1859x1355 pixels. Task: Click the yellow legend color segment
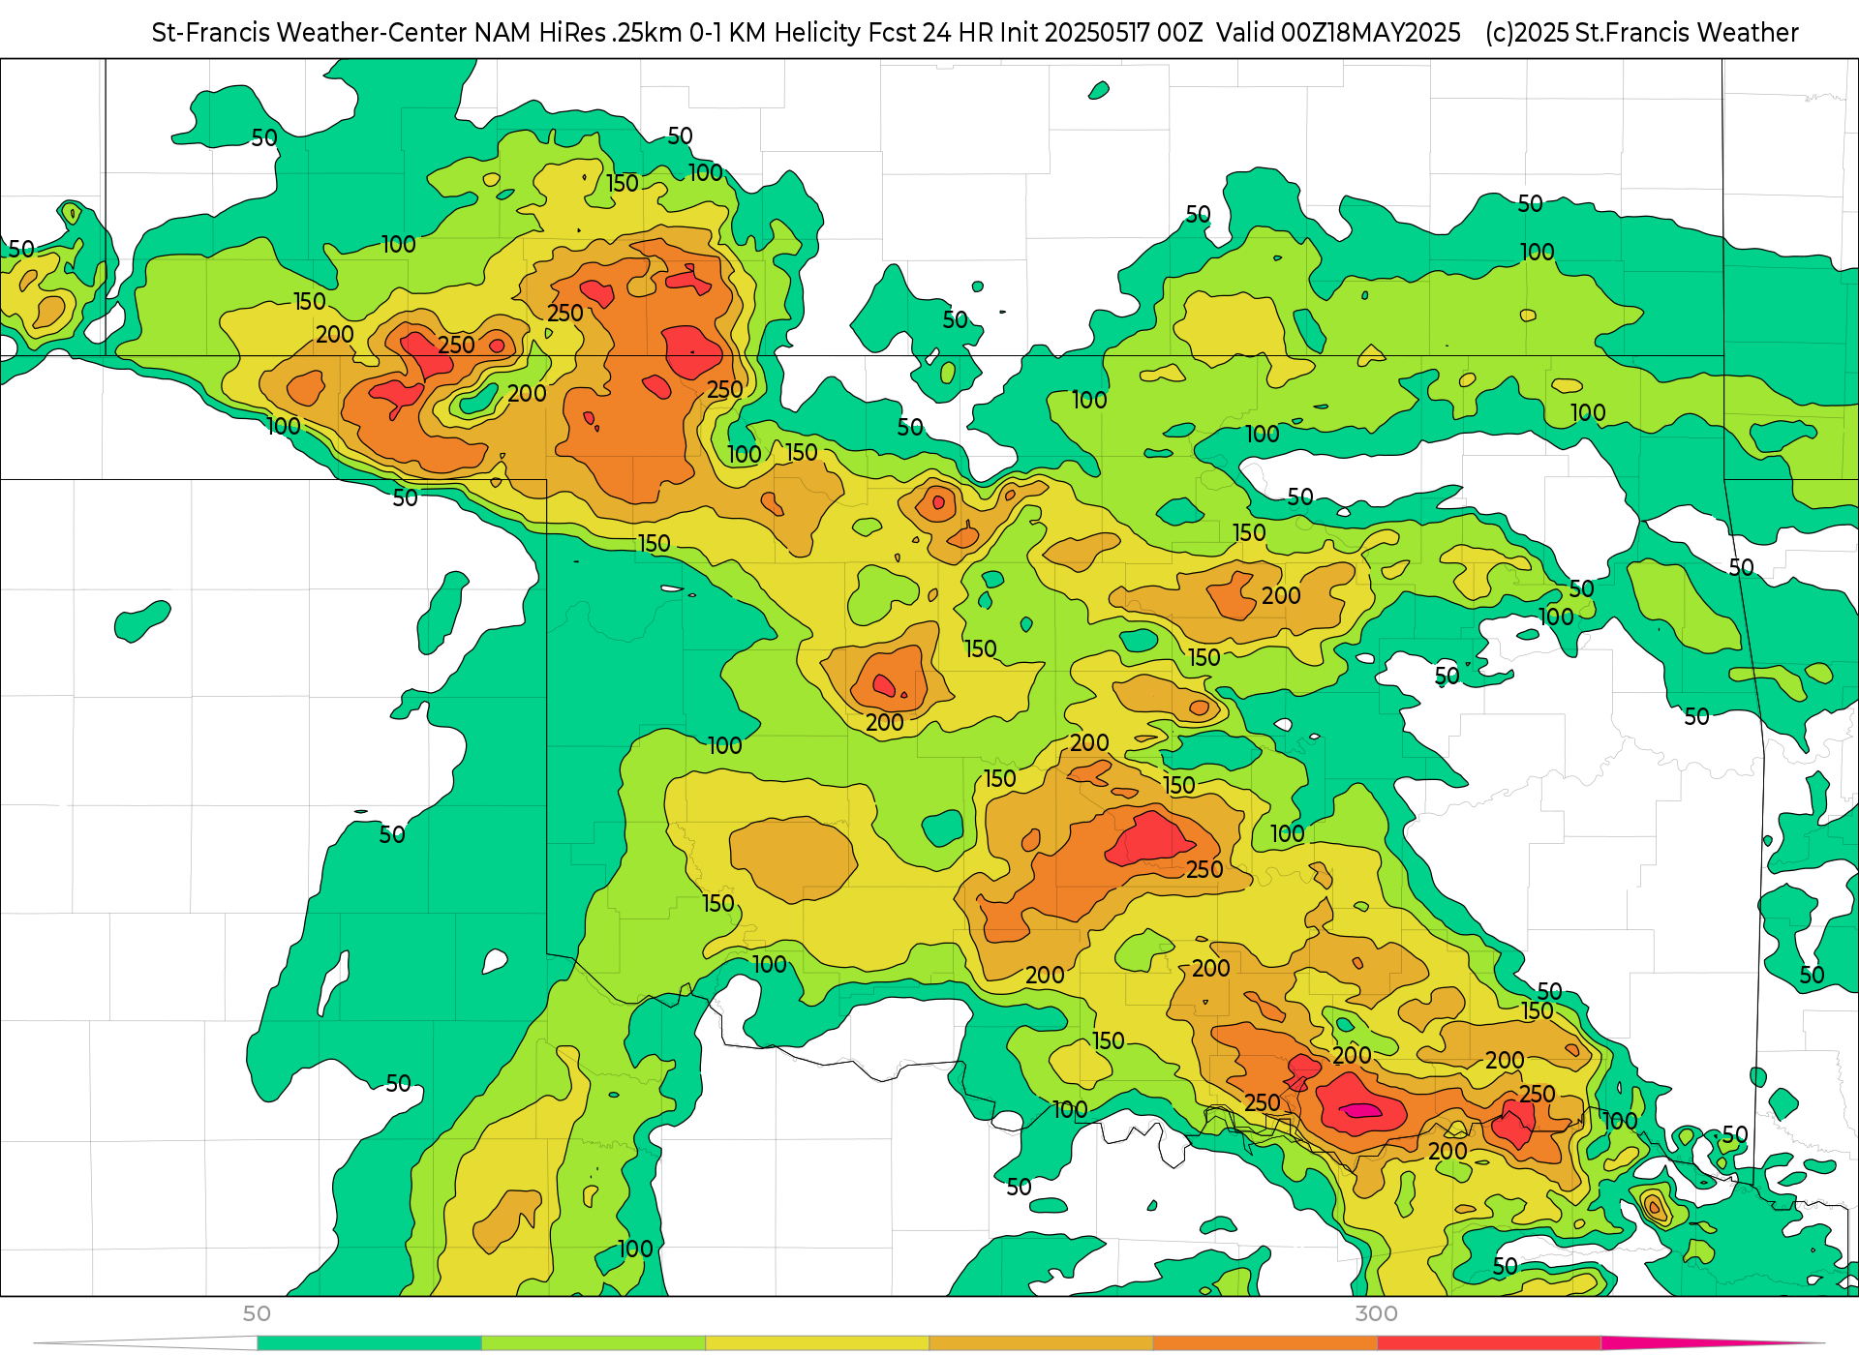coord(817,1343)
